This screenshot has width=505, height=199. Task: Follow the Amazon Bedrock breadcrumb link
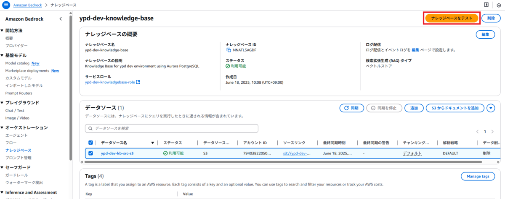point(27,5)
